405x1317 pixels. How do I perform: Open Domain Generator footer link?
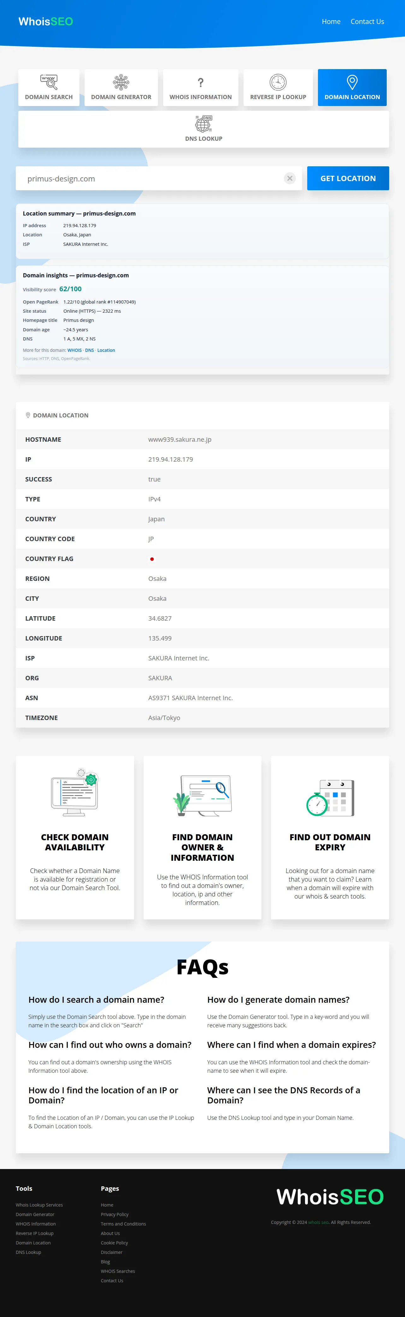35,1214
